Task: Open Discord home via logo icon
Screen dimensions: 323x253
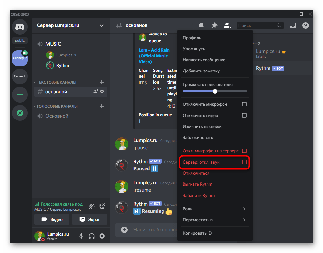Action: pyautogui.click(x=20, y=27)
